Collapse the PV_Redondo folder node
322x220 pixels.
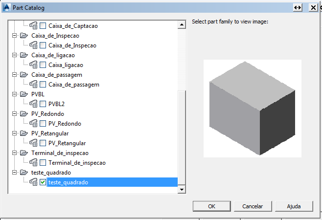[x=14, y=114]
